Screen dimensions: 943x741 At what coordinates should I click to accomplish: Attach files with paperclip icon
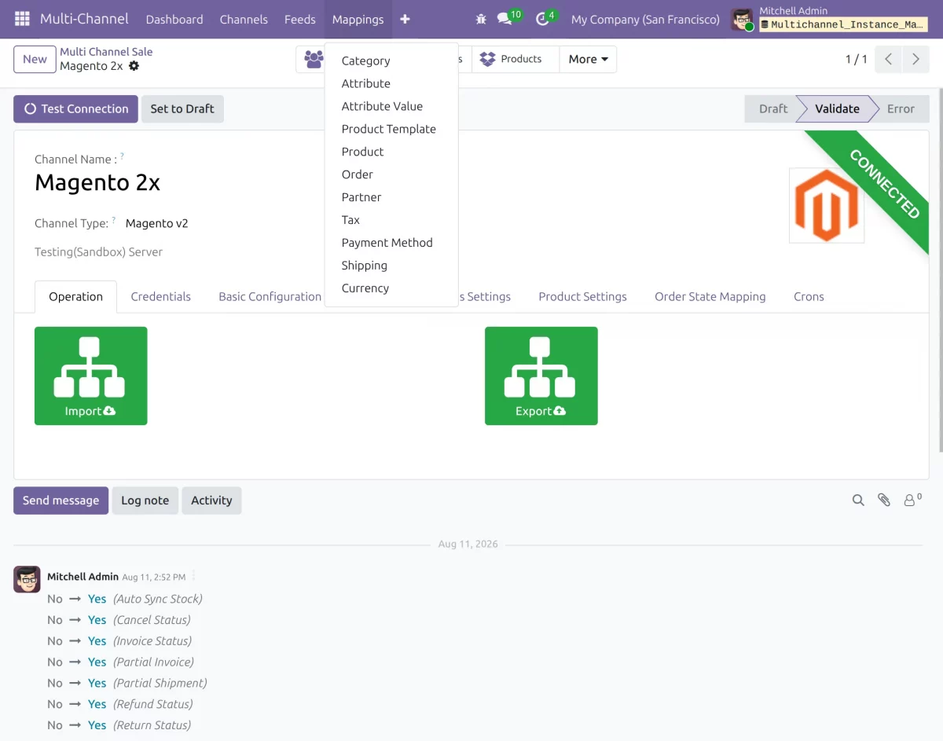click(884, 500)
